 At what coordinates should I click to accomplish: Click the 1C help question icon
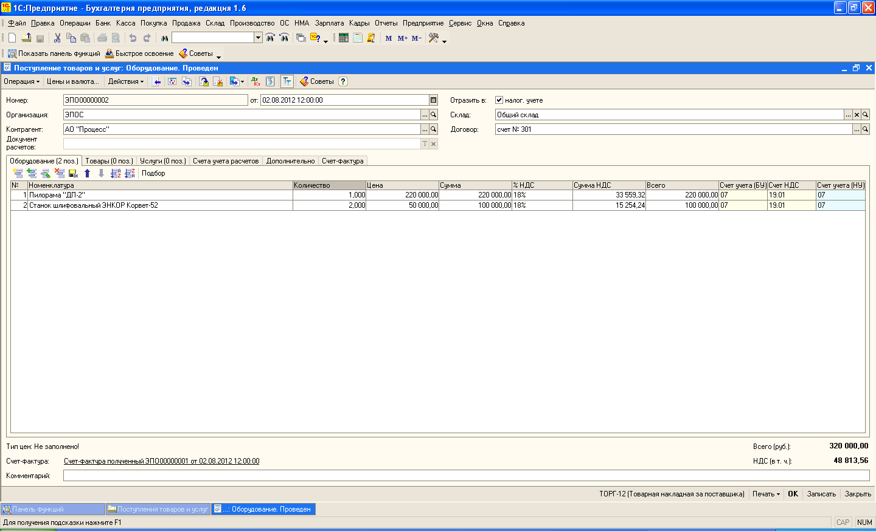point(315,38)
